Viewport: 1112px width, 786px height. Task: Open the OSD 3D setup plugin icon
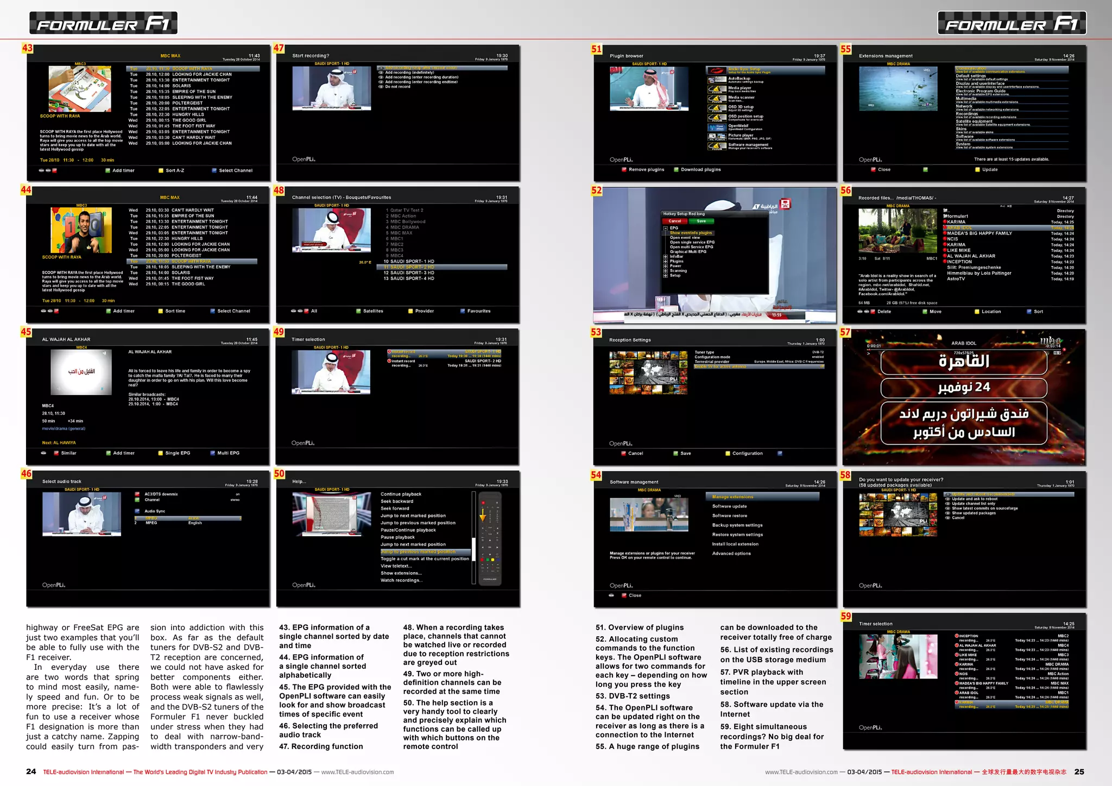tap(717, 108)
